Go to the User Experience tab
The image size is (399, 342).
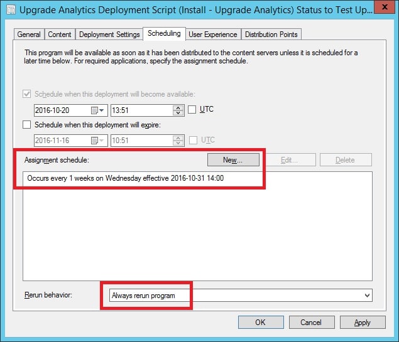pos(213,35)
